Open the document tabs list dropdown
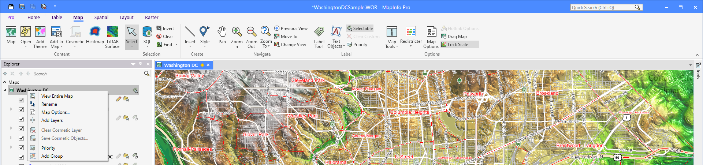 691,65
